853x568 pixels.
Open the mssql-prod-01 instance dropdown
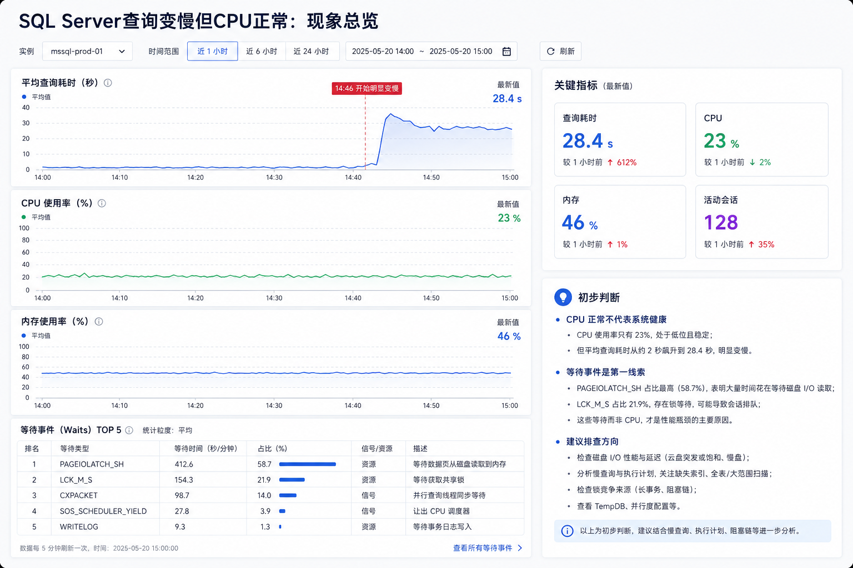pos(87,51)
